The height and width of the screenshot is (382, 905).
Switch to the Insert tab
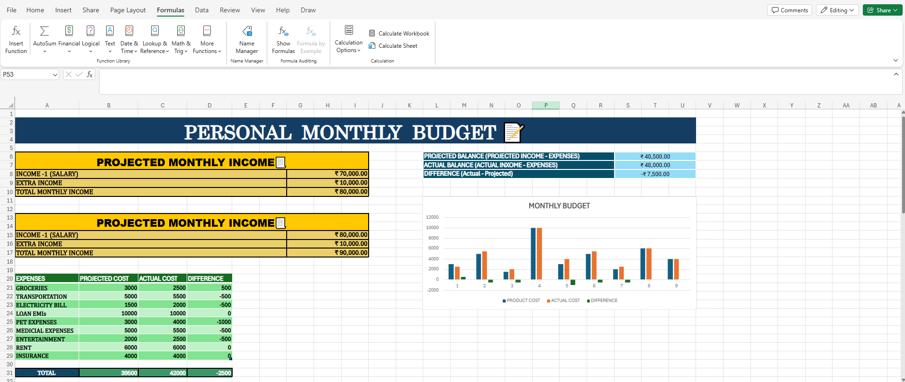[x=63, y=10]
